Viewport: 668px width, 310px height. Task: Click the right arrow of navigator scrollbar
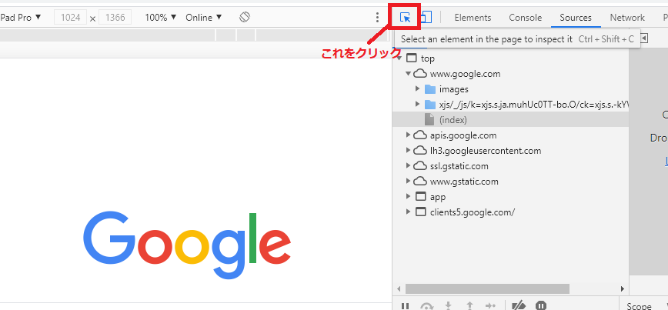623,288
